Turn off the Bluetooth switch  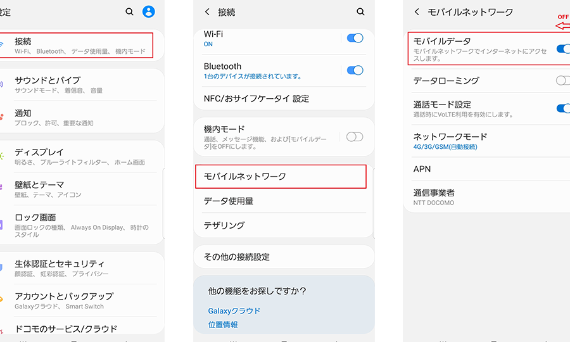[355, 70]
